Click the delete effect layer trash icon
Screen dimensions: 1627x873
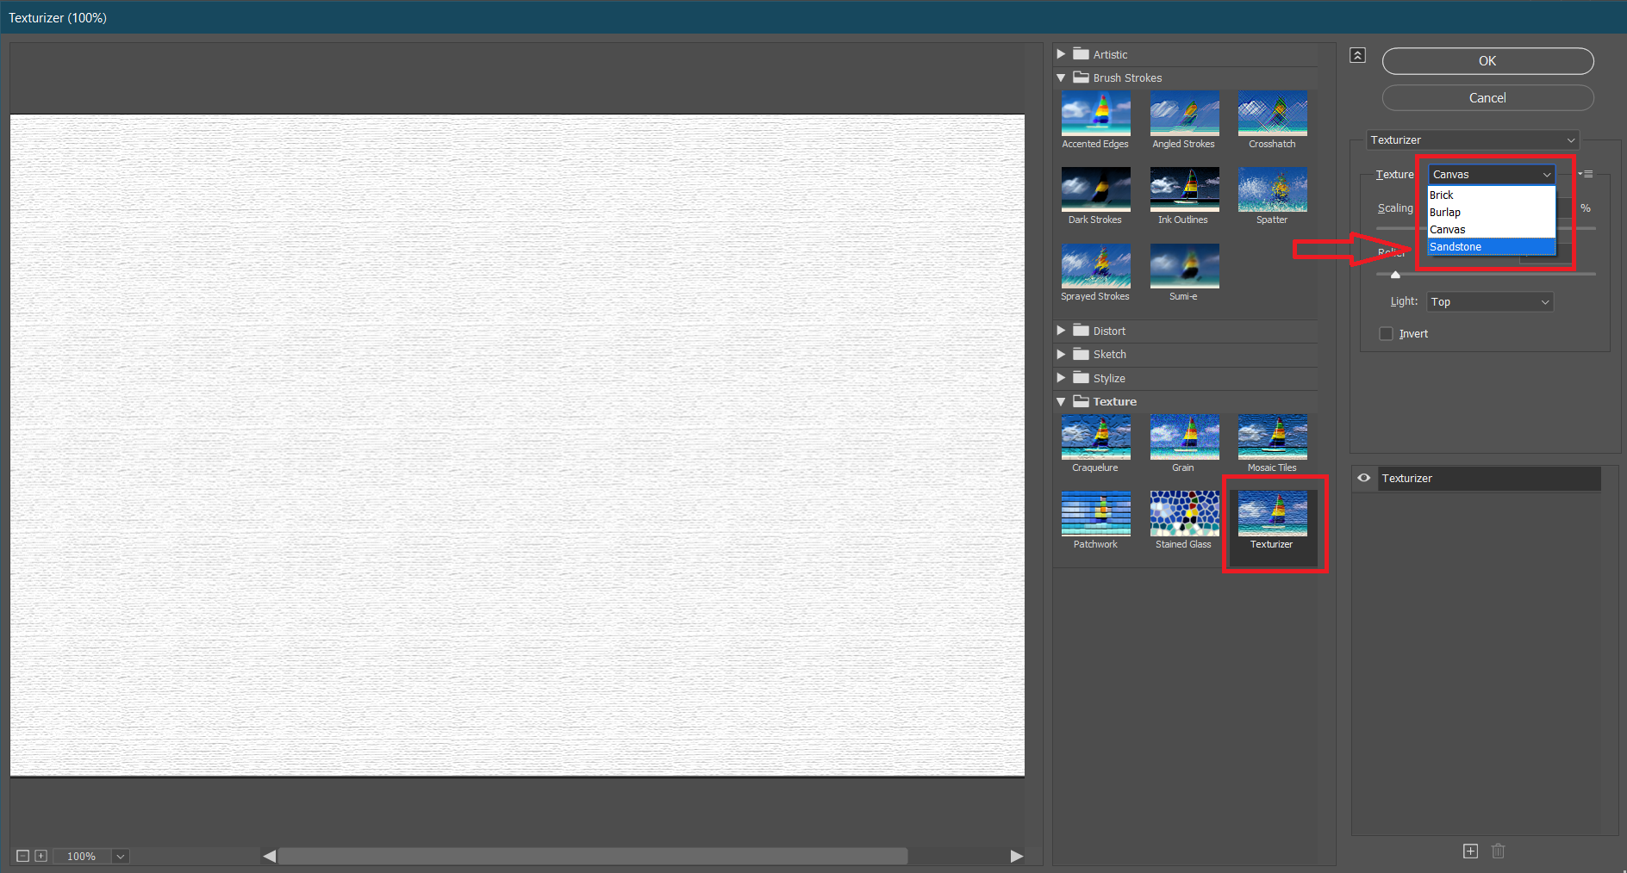1498,851
